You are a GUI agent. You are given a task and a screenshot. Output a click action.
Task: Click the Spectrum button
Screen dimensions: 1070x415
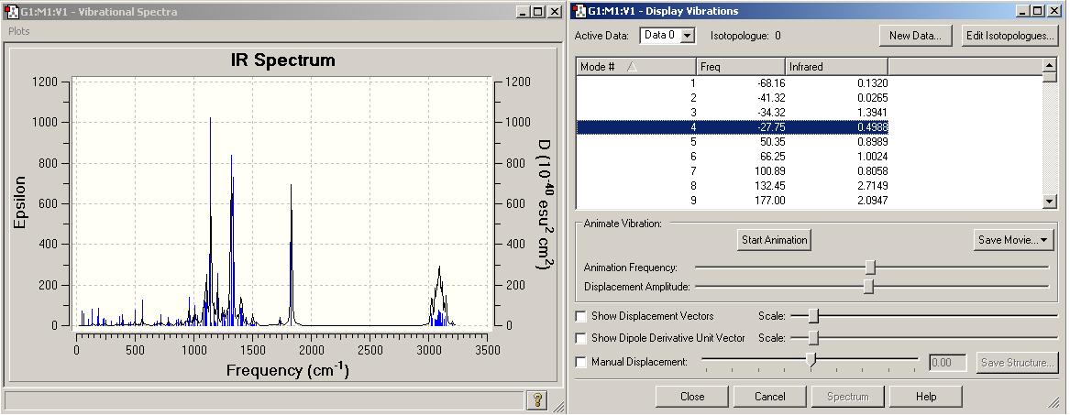847,397
